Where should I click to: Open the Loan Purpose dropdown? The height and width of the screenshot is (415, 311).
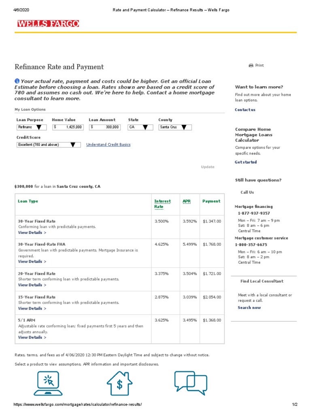[32, 127]
